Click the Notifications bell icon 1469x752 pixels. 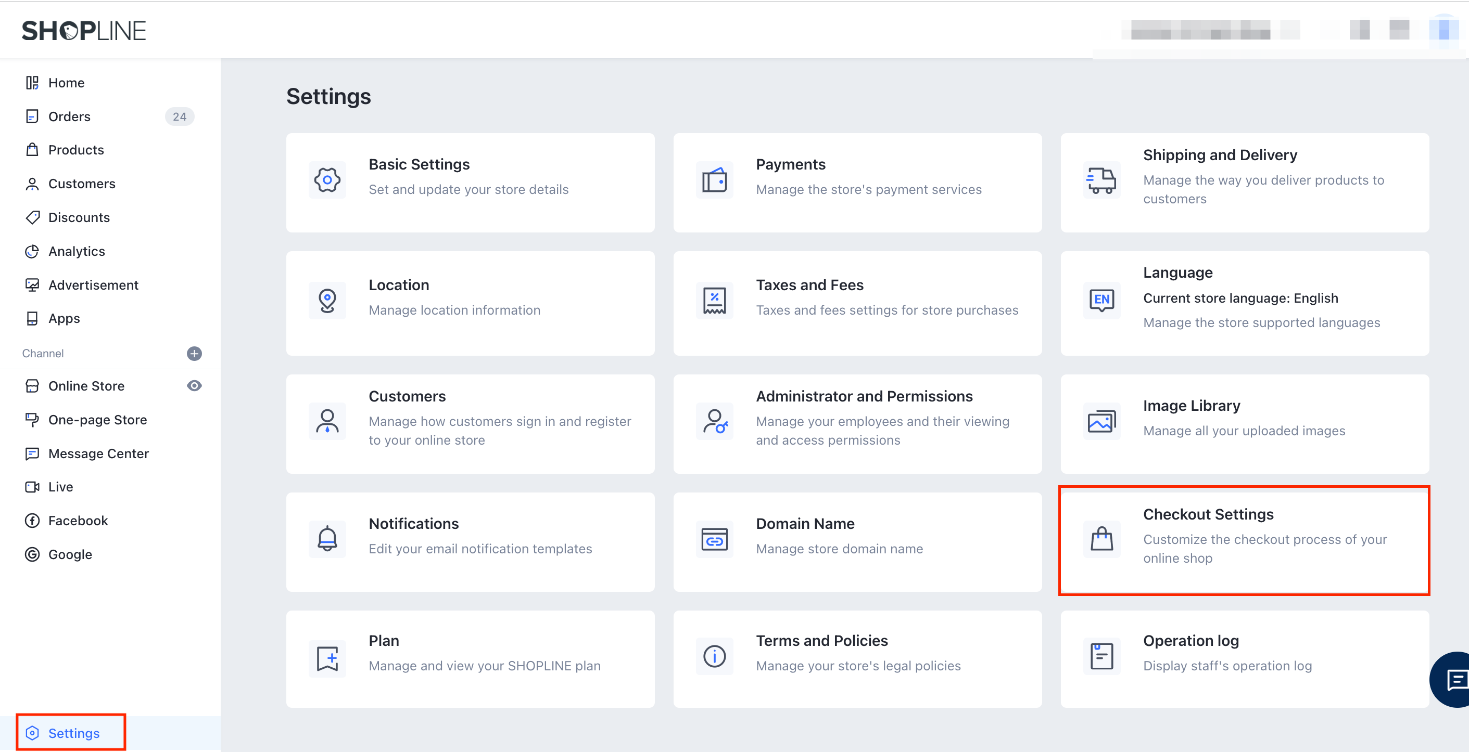click(327, 539)
